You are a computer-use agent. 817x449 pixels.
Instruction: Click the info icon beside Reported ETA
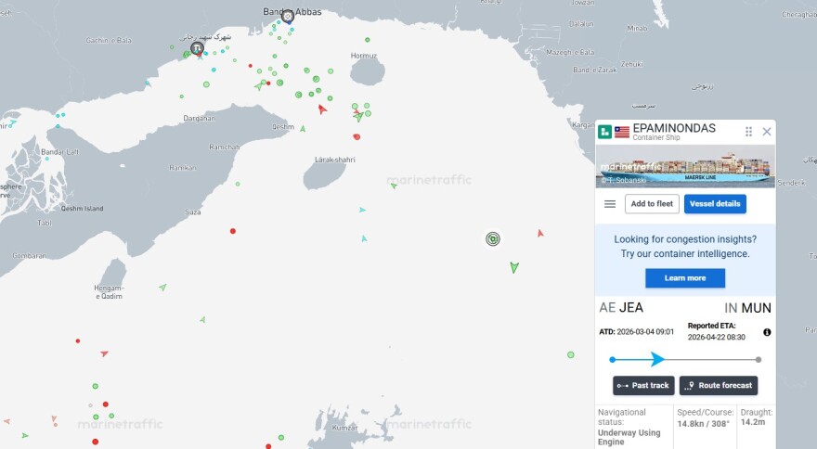point(767,332)
